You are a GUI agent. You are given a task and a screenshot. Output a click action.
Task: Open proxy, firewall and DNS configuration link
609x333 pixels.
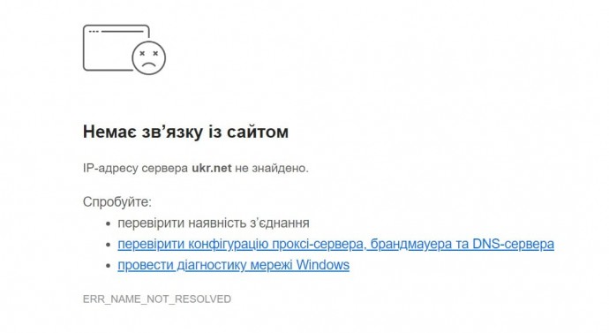click(335, 244)
